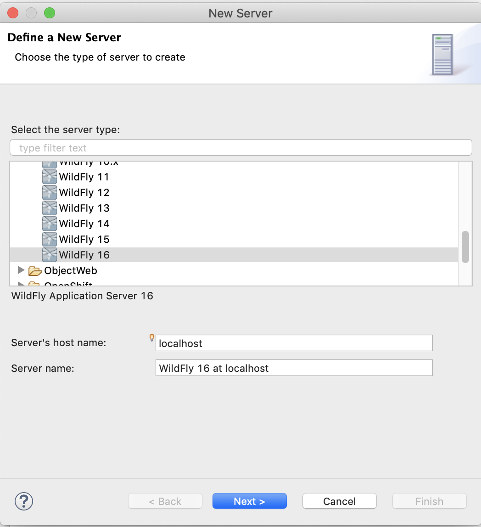Click the ObjectWeb folder icon
This screenshot has width=481, height=527.
(x=35, y=270)
